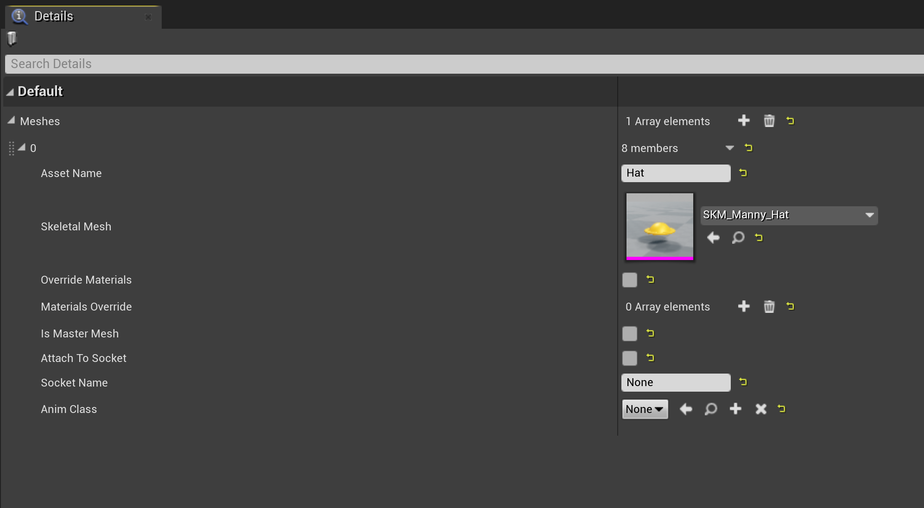The height and width of the screenshot is (508, 924).
Task: Click the Search Details input field
Action: click(x=463, y=64)
